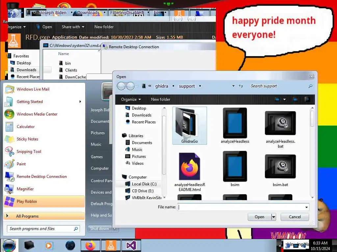The width and height of the screenshot is (337, 252).
Task: Click the refresh arrows beside address bar
Action: point(241,86)
